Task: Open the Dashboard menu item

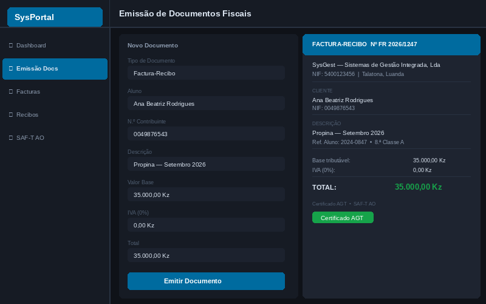Action: coord(55,46)
